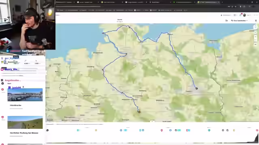
Task: Toggle fullscreen map view button
Action: point(255,32)
